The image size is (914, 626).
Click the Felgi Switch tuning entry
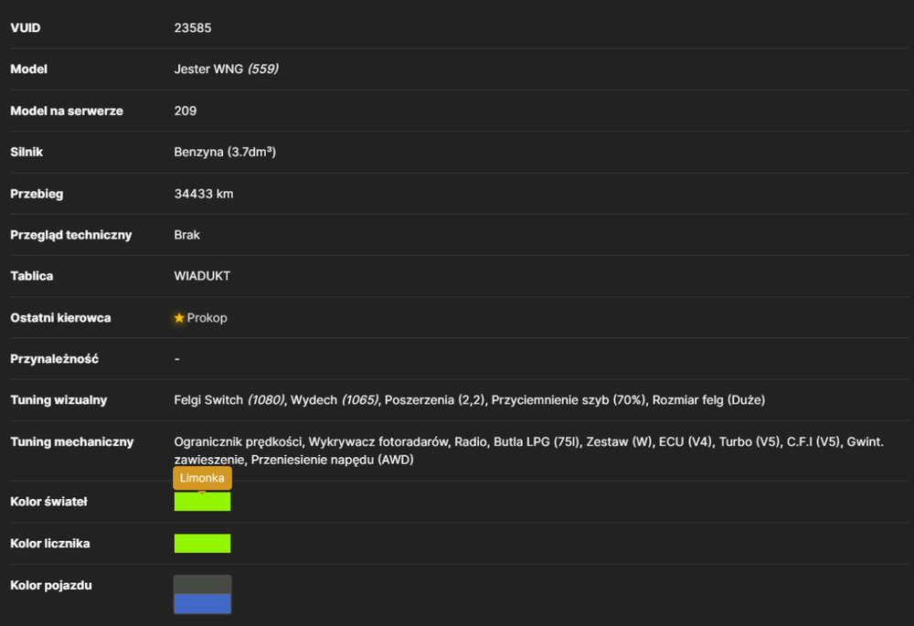tap(229, 400)
